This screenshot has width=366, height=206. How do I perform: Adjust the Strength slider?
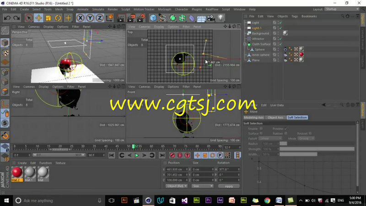[x=317, y=149]
